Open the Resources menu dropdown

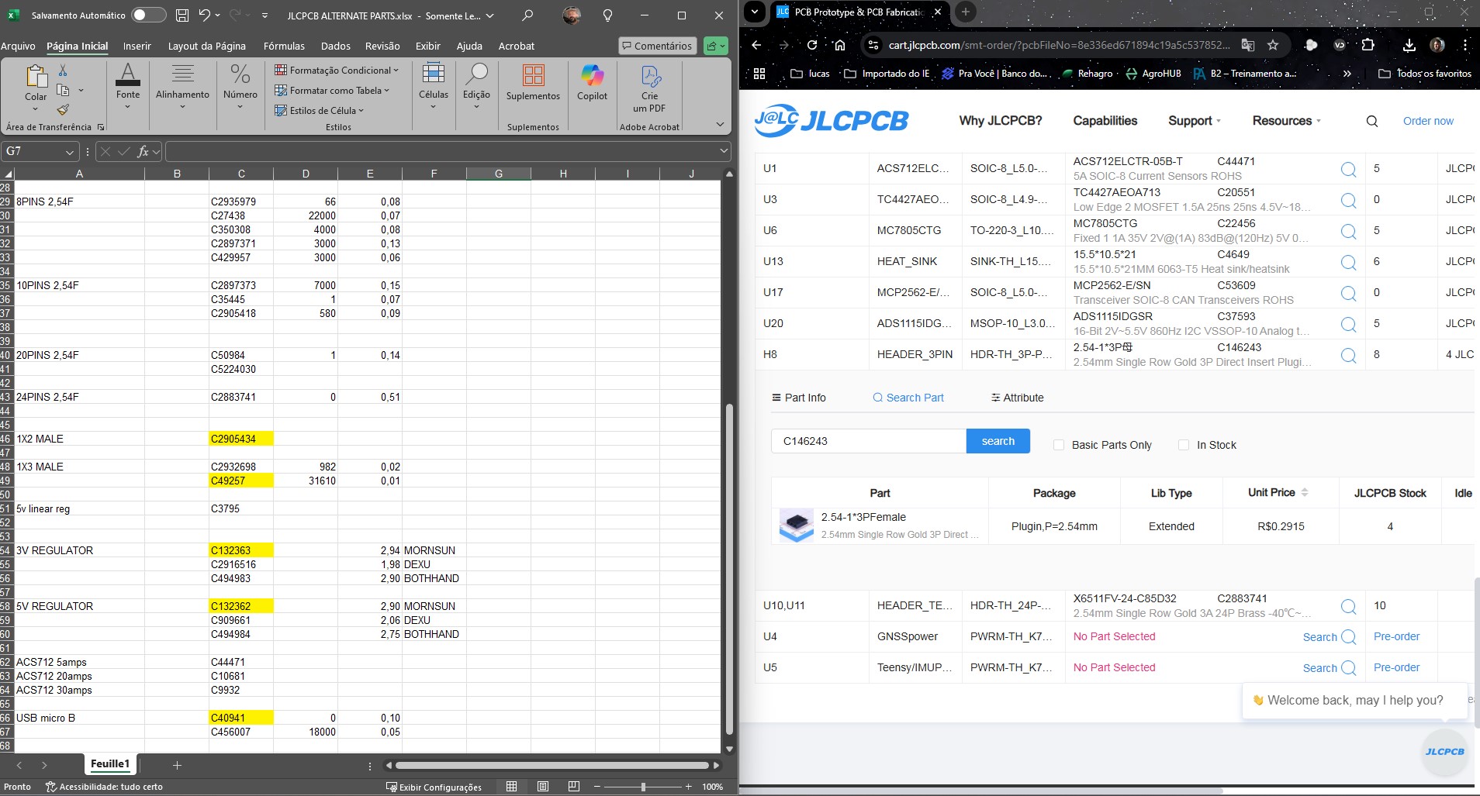coord(1286,121)
